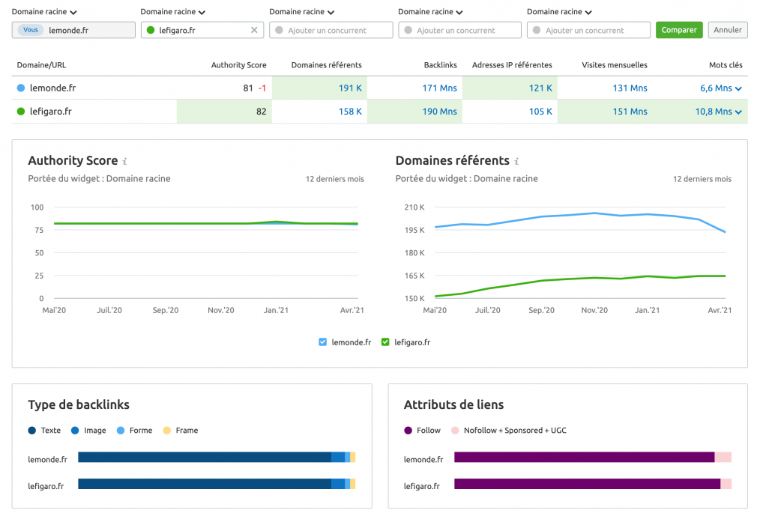Open the info icon beside Domaines référents title
The width and height of the screenshot is (757, 519).
point(516,161)
